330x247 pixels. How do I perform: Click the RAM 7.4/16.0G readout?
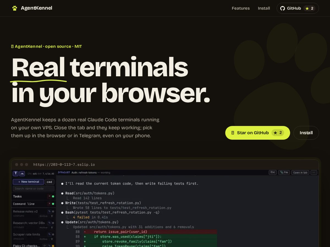click(46, 174)
